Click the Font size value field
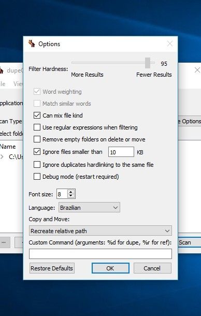 tap(62, 194)
